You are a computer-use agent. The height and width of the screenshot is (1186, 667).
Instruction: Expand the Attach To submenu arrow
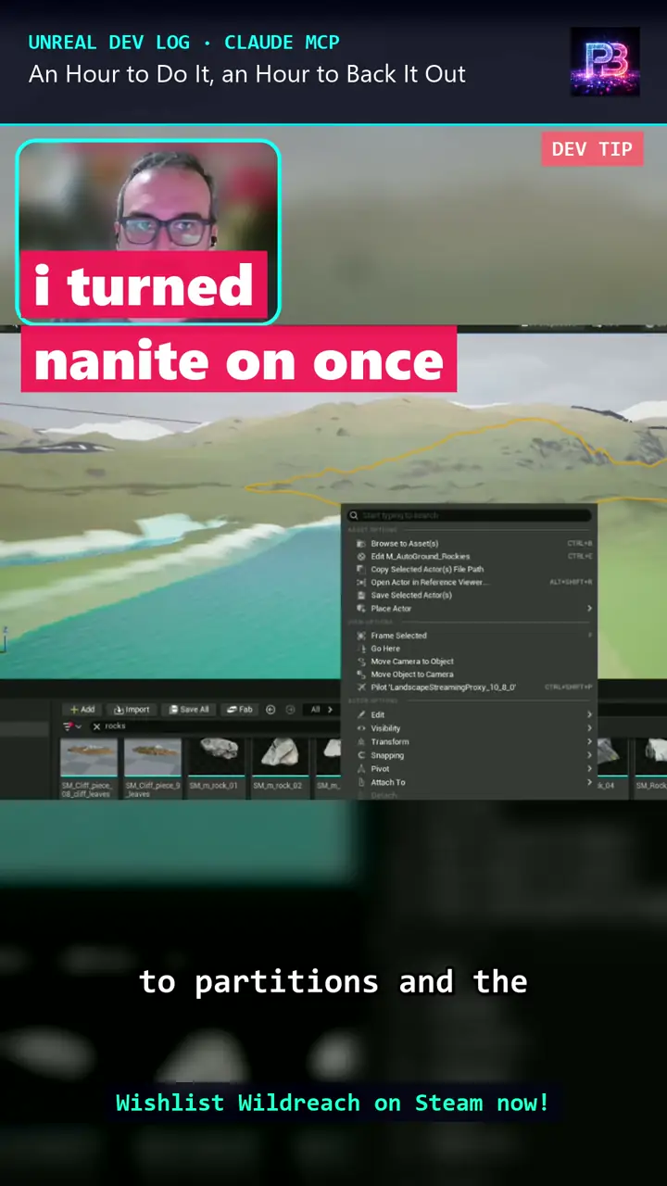[x=589, y=782]
